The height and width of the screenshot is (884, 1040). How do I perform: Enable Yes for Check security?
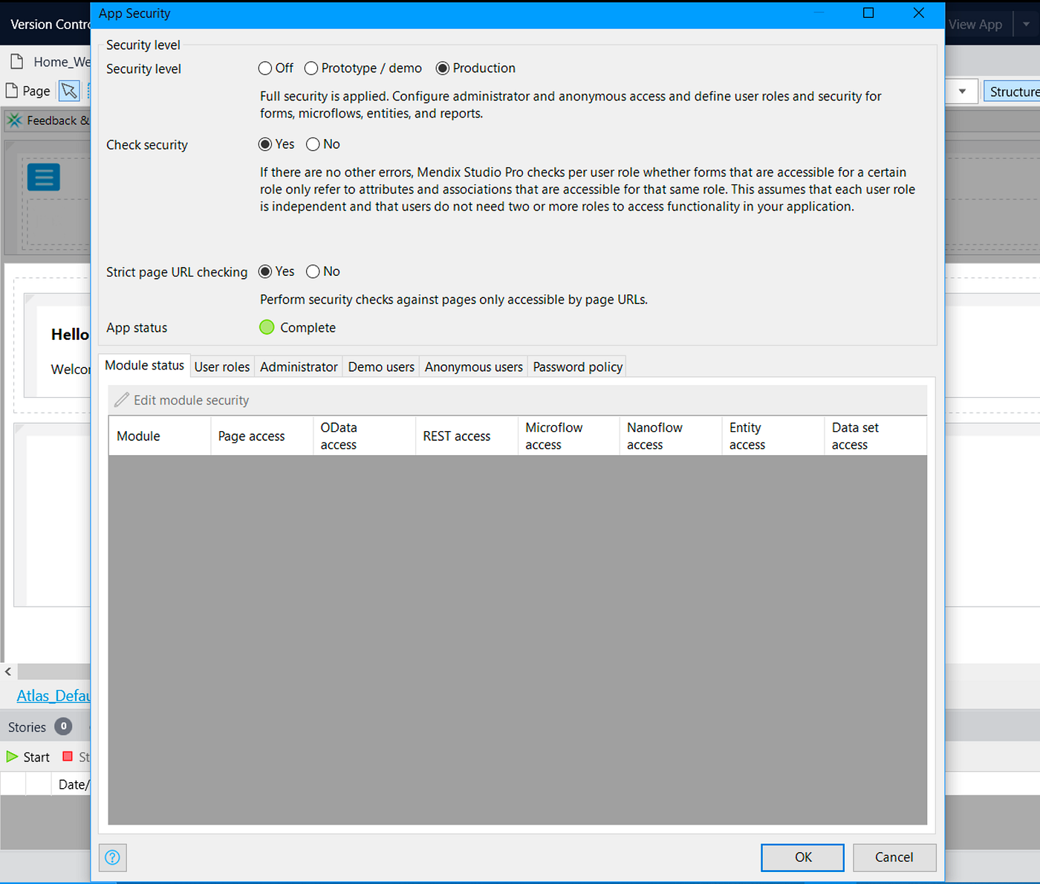point(266,144)
